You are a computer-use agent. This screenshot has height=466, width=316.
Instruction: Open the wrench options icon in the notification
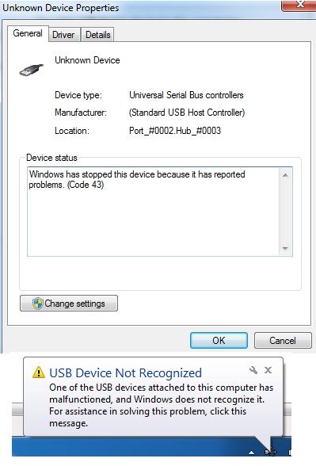(x=253, y=370)
